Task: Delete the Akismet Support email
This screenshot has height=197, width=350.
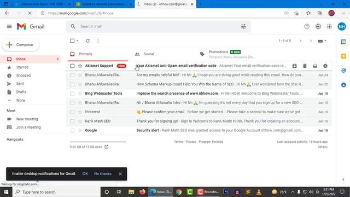Action: click(305, 66)
